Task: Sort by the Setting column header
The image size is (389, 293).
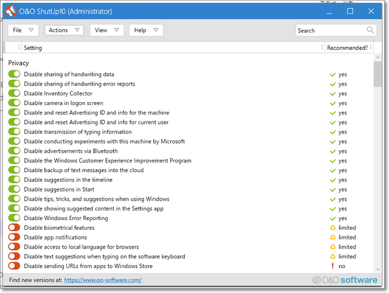Action: pyautogui.click(x=170, y=47)
